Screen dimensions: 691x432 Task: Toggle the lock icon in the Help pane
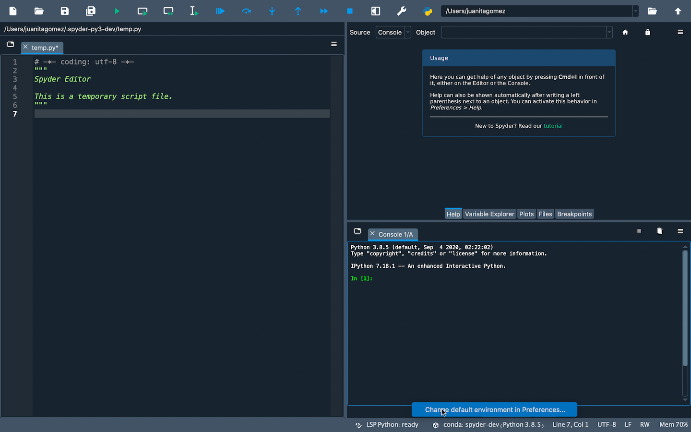tap(648, 32)
